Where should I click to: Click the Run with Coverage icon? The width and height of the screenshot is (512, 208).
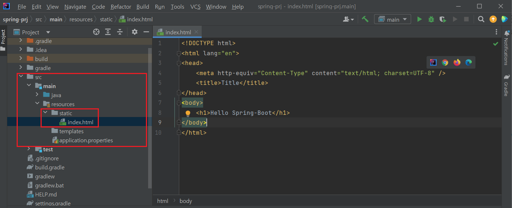[442, 19]
